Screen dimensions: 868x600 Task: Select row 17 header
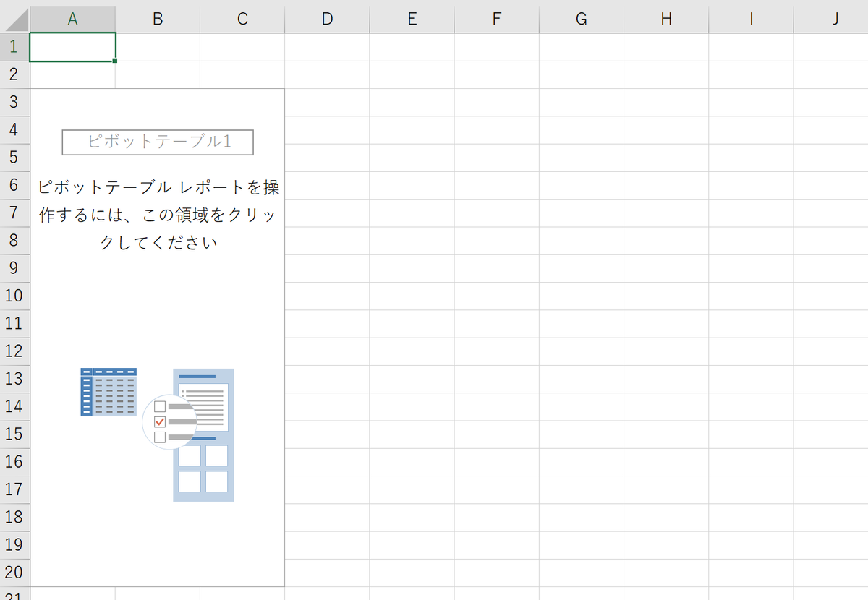pos(14,489)
